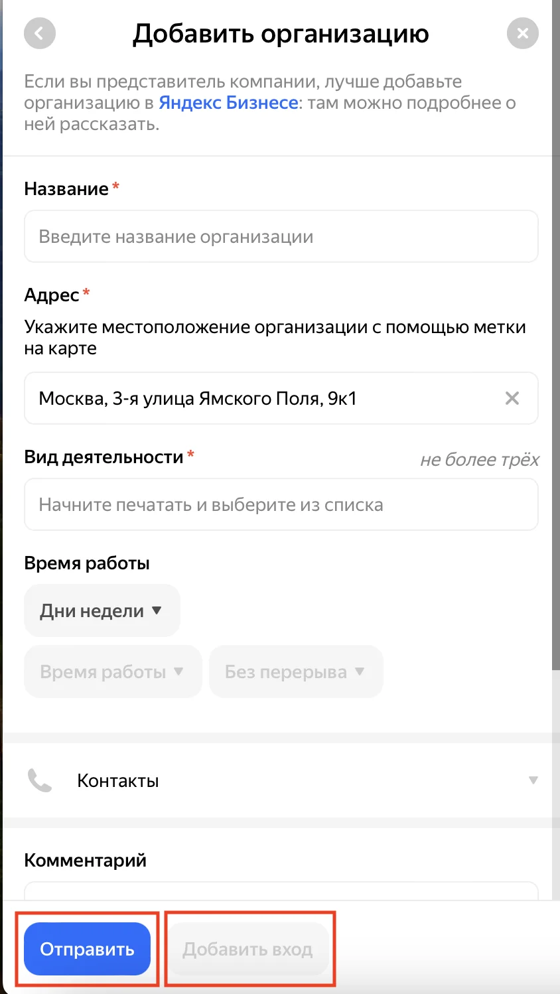Click the не более трёх hint text
Screen dimensions: 560x994
pyautogui.click(x=479, y=460)
